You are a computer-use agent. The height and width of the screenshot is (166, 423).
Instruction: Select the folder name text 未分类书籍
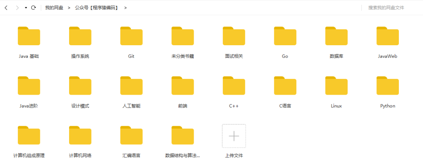183,56
